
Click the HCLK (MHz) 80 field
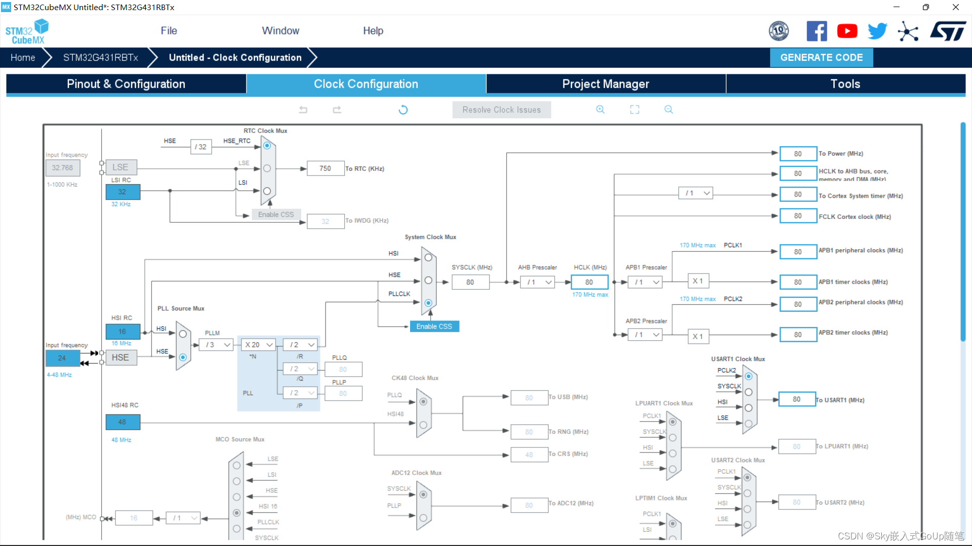point(589,282)
